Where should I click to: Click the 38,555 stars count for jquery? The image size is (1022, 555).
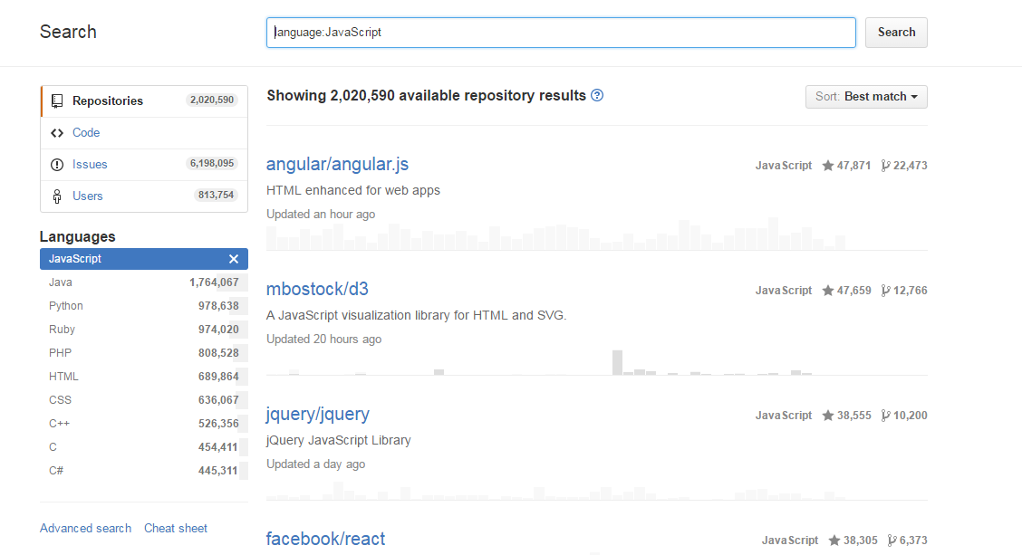click(853, 416)
